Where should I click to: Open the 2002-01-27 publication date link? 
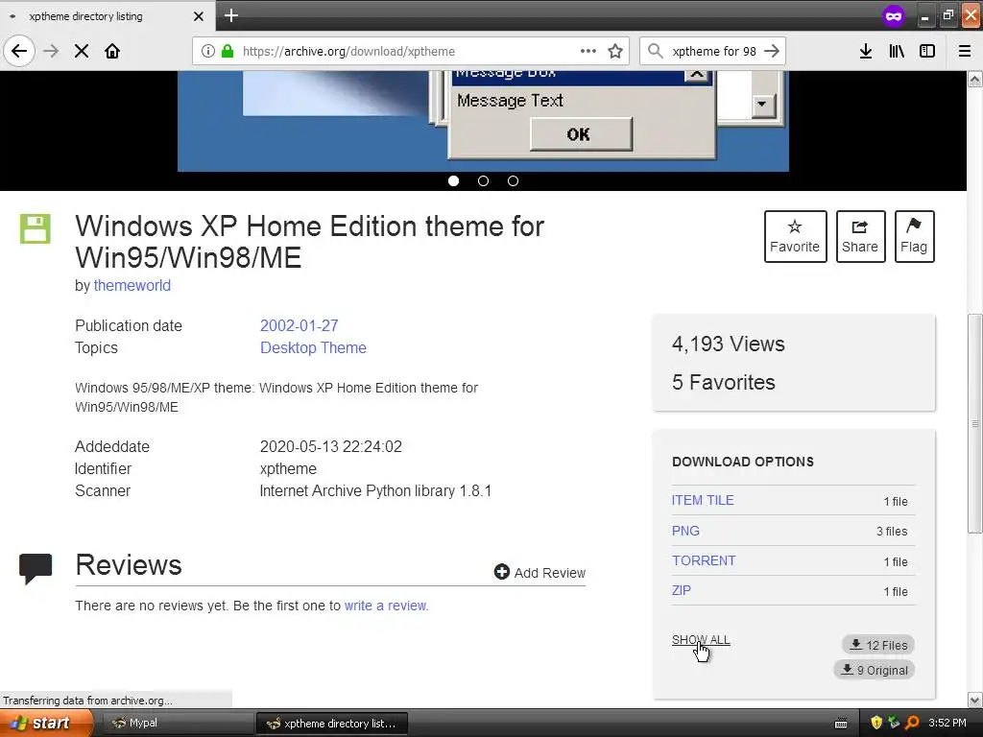point(300,326)
